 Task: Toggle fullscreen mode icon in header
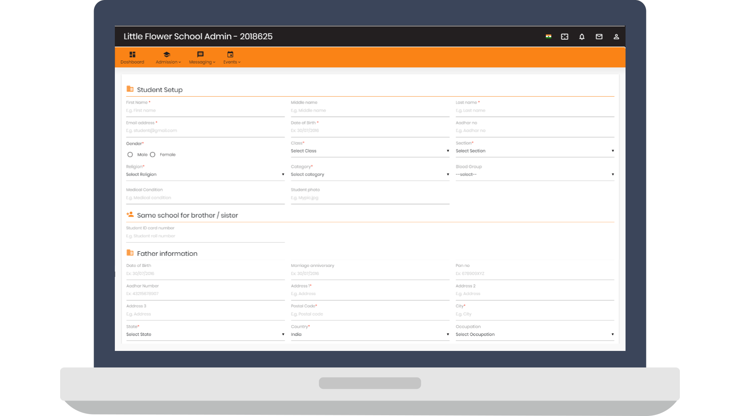click(x=565, y=37)
